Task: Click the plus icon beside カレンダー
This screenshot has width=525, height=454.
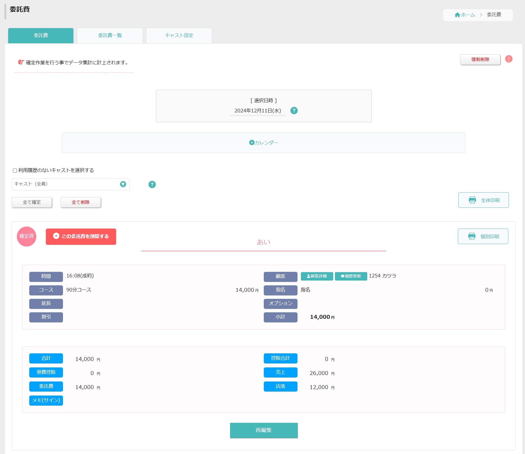Action: click(252, 143)
